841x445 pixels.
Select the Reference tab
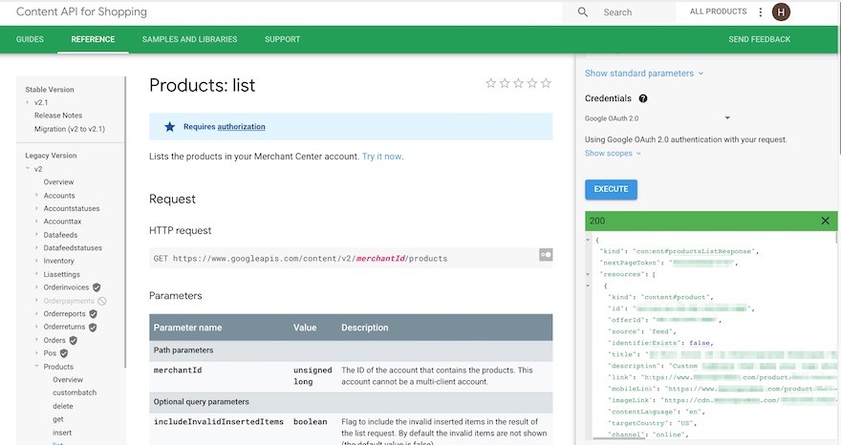click(x=93, y=39)
